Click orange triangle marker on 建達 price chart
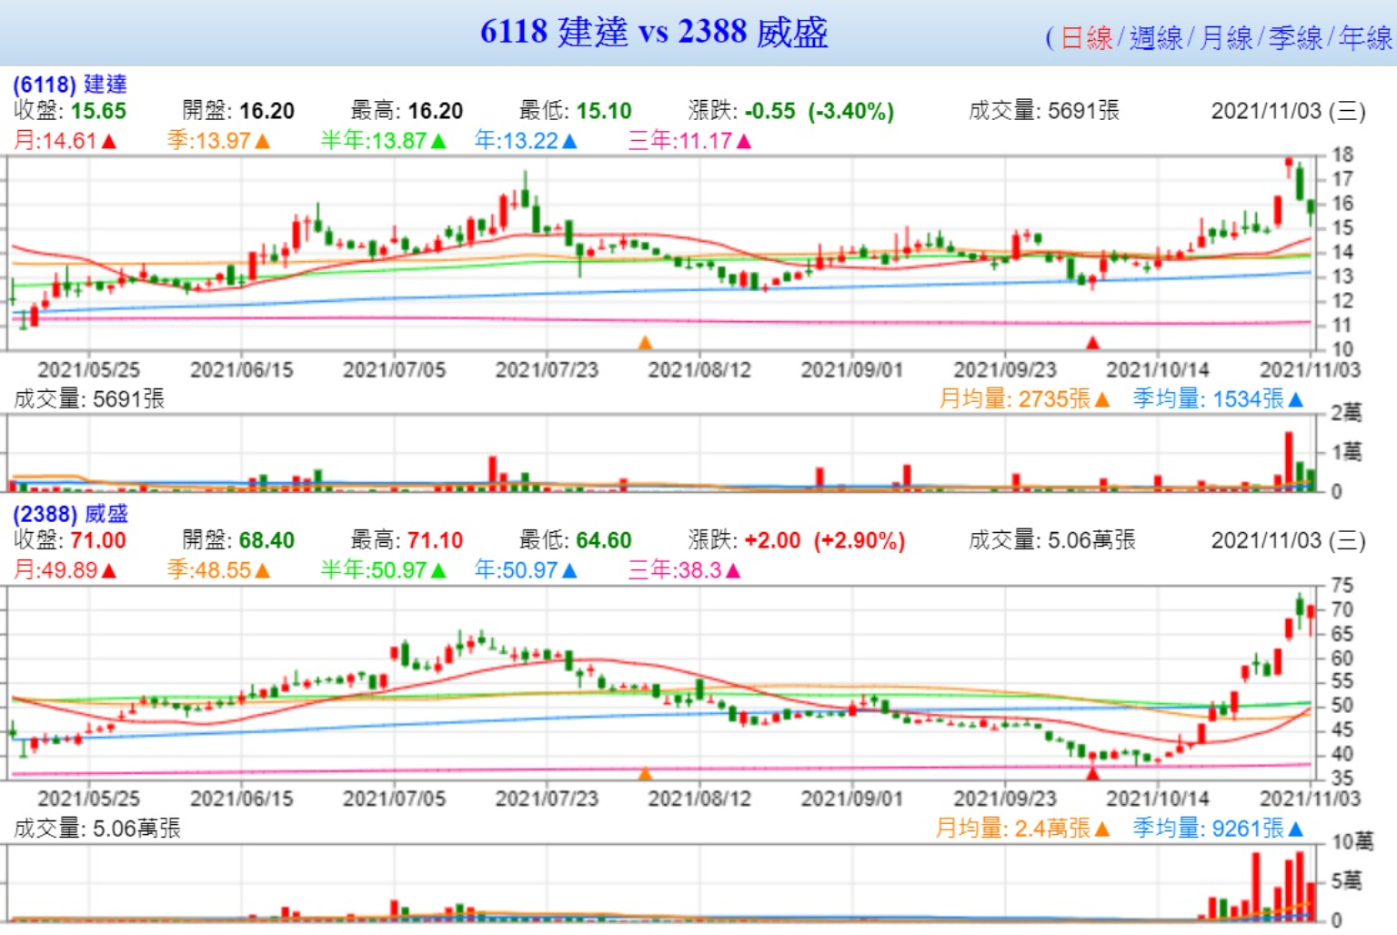This screenshot has width=1397, height=935. pyautogui.click(x=645, y=343)
